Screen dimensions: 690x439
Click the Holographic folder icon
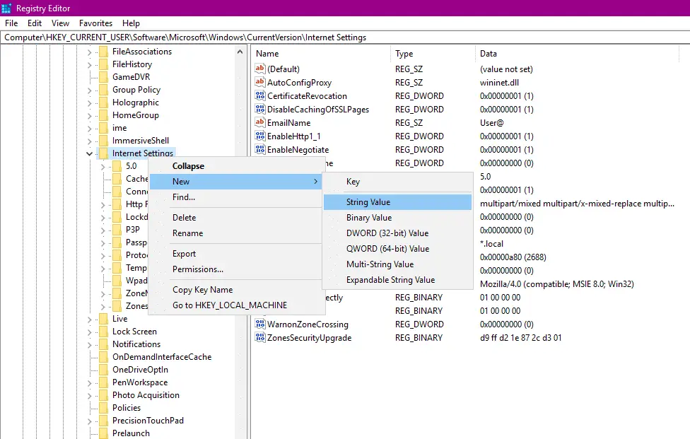click(x=103, y=103)
